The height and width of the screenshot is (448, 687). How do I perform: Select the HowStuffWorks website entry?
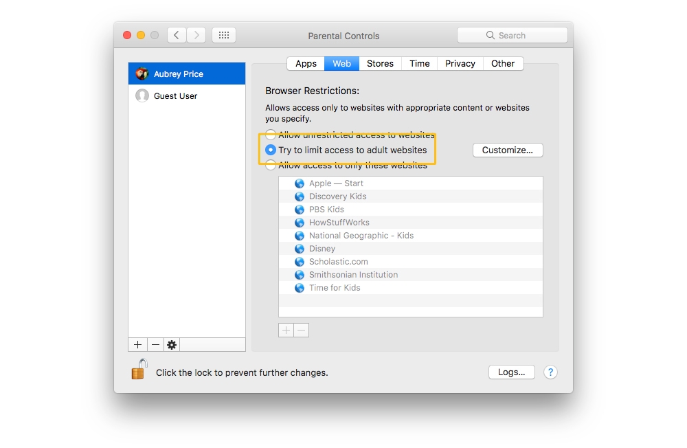point(411,223)
